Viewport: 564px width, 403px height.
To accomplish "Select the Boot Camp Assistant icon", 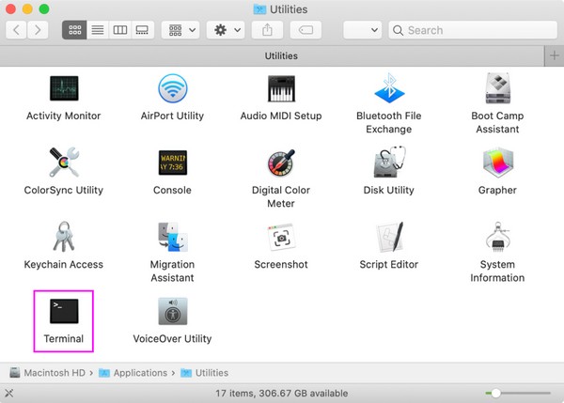I will 498,88.
